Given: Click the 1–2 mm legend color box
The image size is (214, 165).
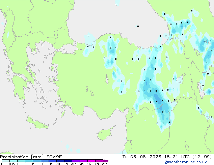Looking at the screenshot, I should click(x=21, y=161).
